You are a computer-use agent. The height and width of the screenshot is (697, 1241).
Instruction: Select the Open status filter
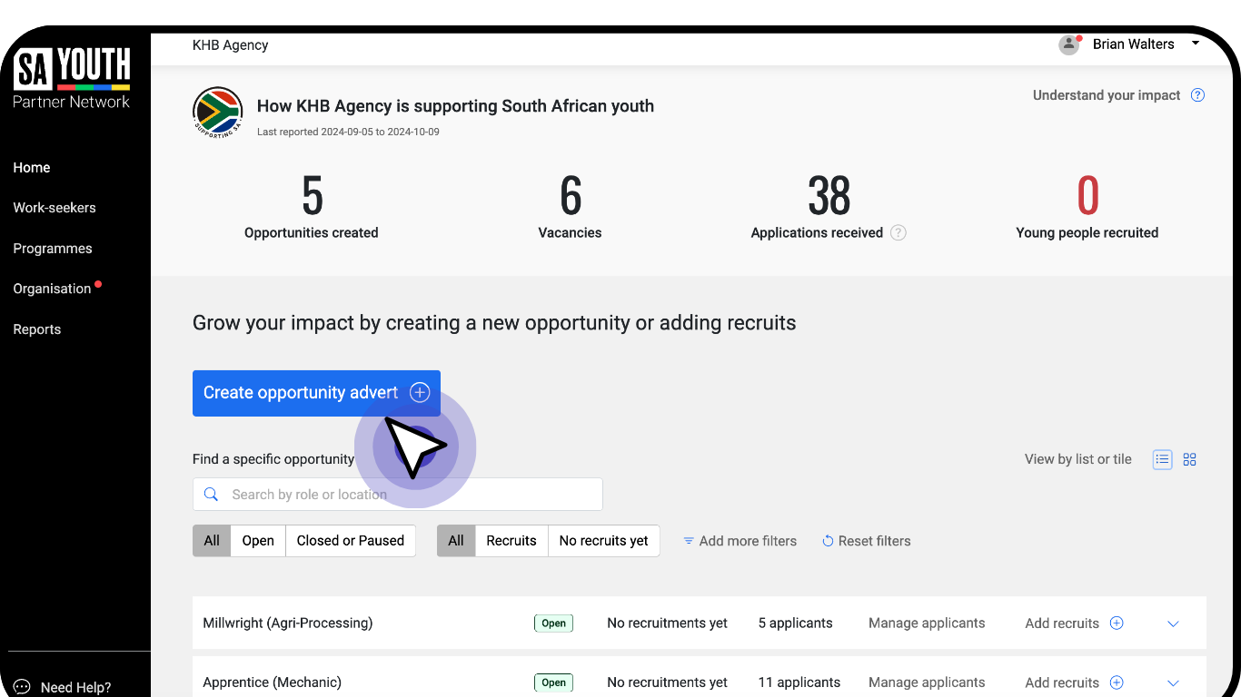tap(258, 541)
